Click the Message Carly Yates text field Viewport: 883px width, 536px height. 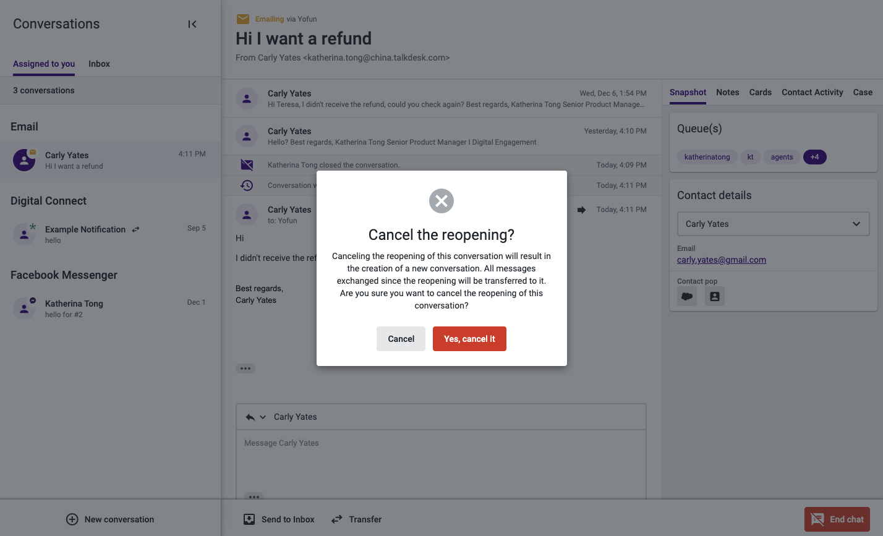coord(441,464)
